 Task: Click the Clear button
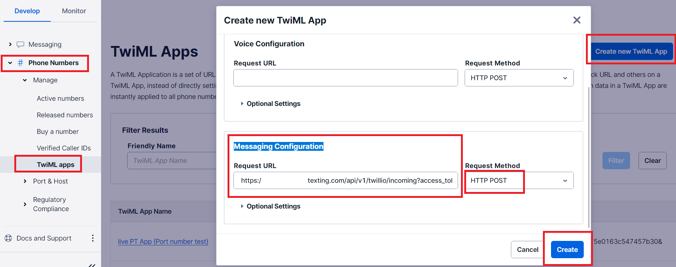click(652, 161)
